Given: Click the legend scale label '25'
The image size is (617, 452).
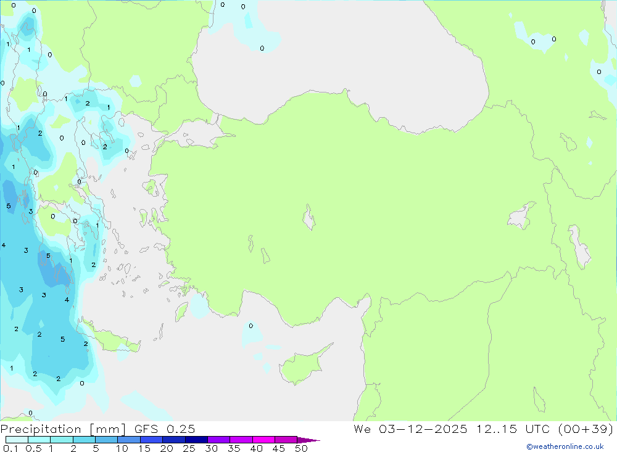Looking at the screenshot, I should point(189,448).
